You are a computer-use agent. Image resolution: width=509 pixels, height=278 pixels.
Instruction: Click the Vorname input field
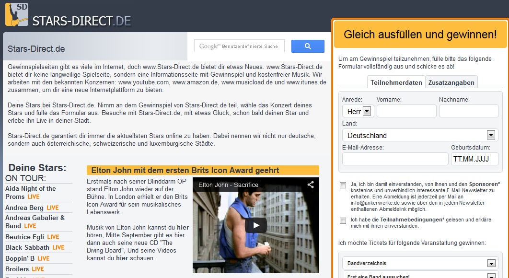click(x=406, y=111)
